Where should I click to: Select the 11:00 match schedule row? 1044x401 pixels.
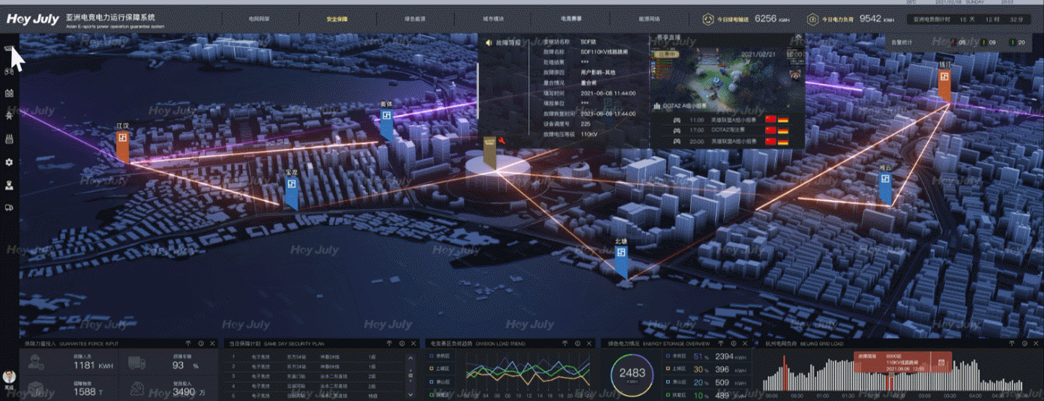click(726, 119)
